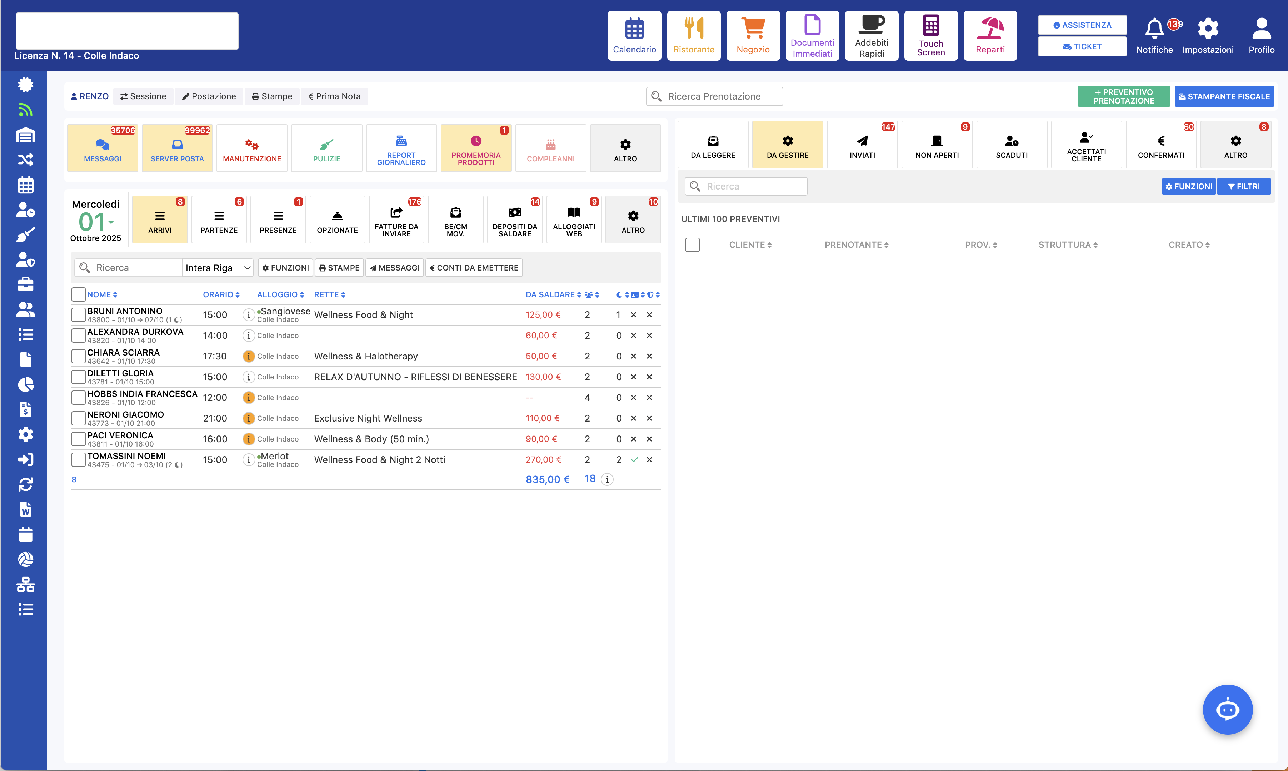Sort arrivals by ALLOGGIO column
The image size is (1288, 771).
coord(280,294)
